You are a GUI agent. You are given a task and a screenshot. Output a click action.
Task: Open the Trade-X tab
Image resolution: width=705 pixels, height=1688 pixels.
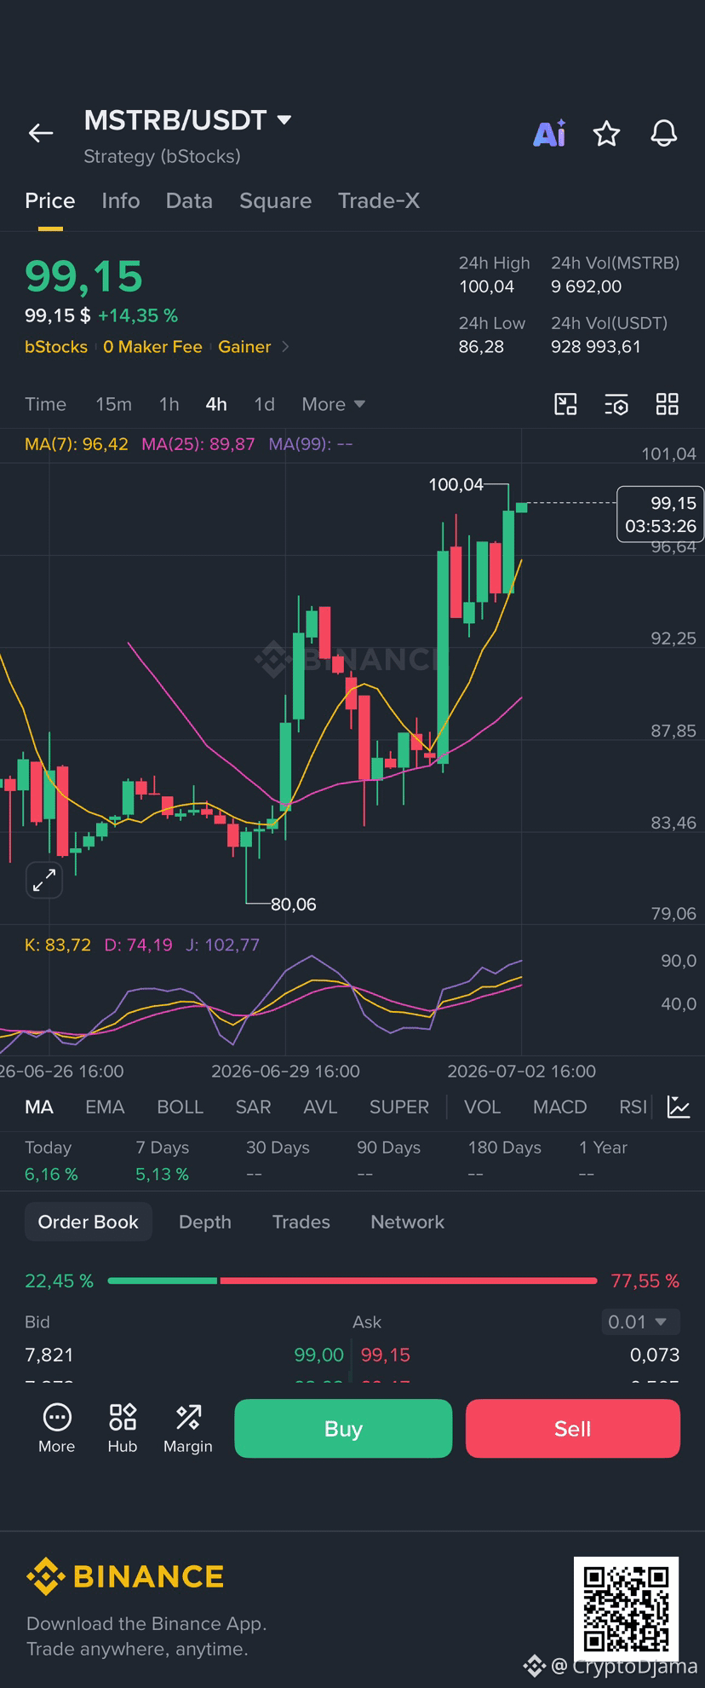click(379, 200)
